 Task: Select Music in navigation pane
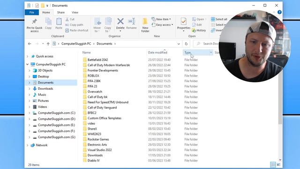[x=42, y=95]
